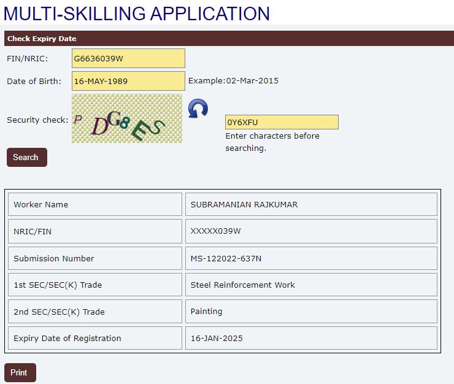Click the FIN/NRIC input field
The width and height of the screenshot is (454, 384).
click(x=128, y=59)
